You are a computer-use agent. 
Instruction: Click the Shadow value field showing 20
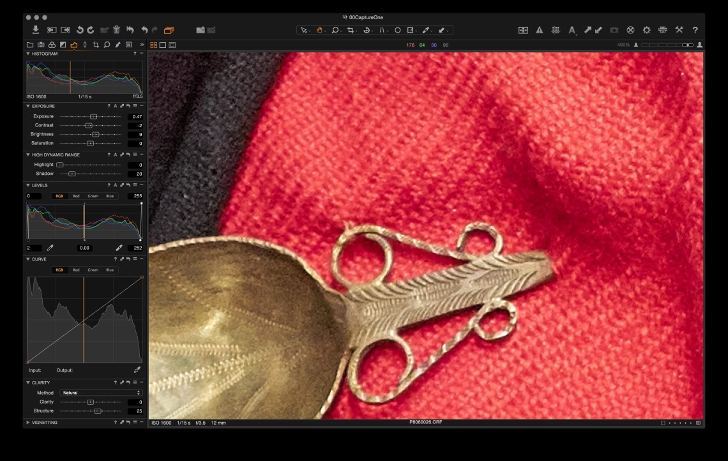[135, 174]
